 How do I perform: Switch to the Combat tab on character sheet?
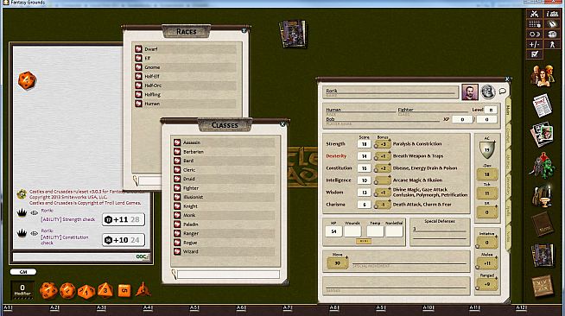point(508,136)
